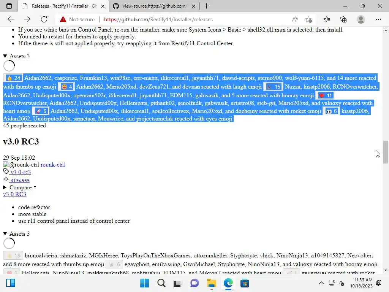This screenshot has width=389, height=292.
Task: Click the eyes 6 reaction button
Action: click(x=331, y=111)
